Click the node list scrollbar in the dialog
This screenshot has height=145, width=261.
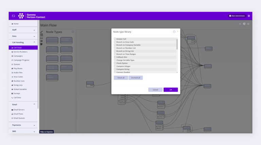coord(177,44)
